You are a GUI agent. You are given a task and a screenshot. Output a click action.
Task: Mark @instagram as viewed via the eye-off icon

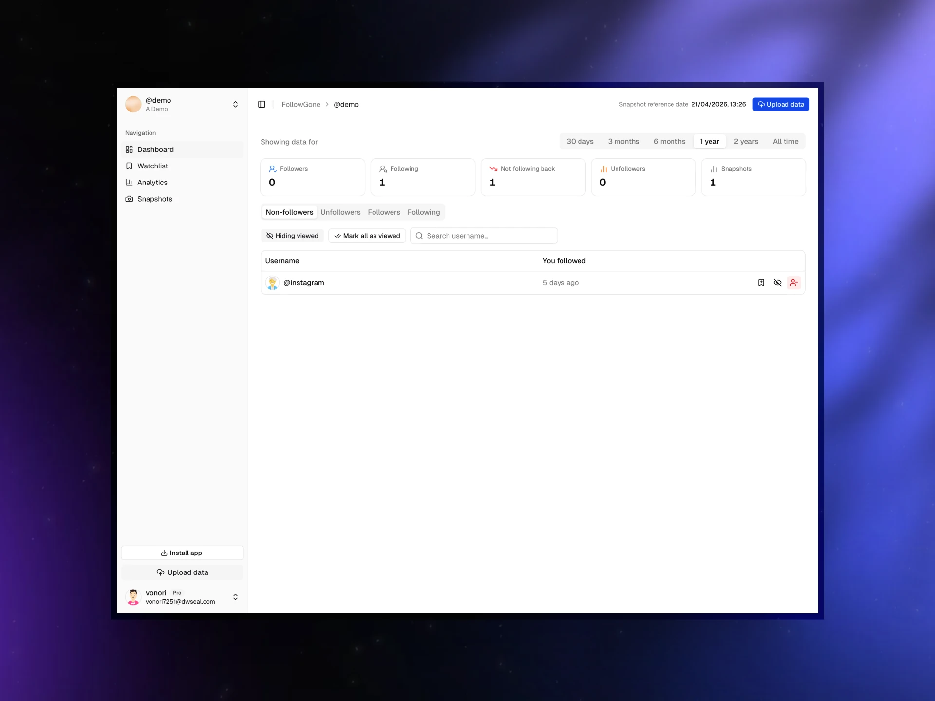tap(777, 283)
